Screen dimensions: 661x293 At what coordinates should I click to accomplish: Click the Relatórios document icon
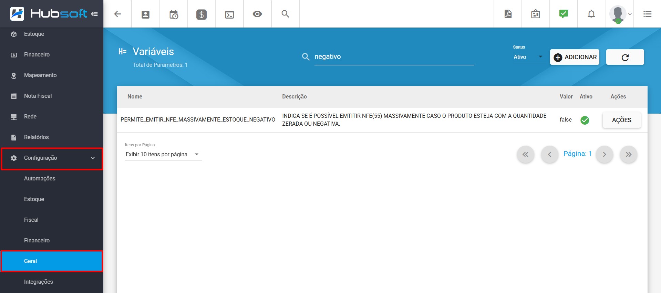14,137
